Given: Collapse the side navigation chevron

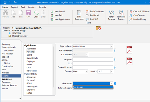Looking at the screenshot, I should 20,98.
